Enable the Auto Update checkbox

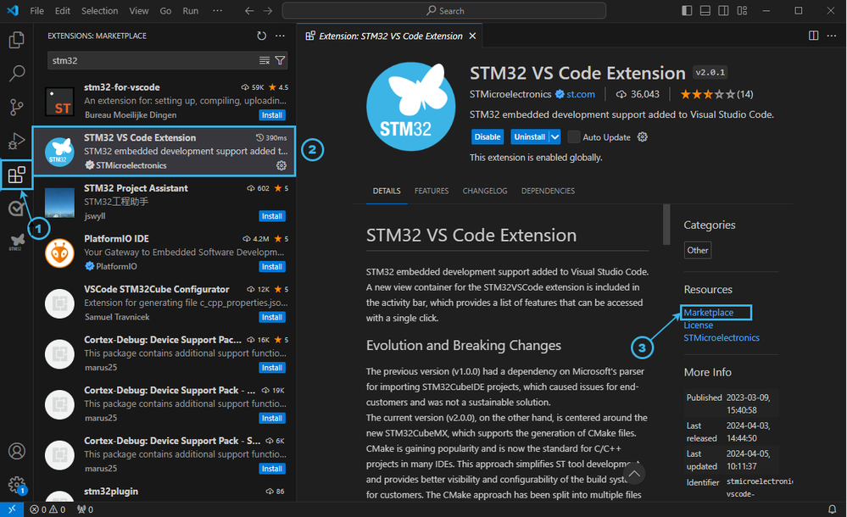click(574, 136)
